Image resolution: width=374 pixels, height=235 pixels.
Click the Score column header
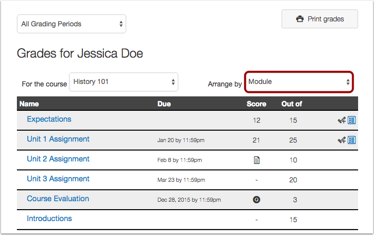[x=256, y=104]
